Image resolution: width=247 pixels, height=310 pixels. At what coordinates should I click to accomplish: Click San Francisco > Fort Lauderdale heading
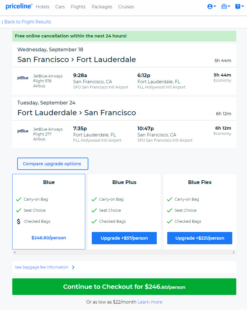pos(77,60)
